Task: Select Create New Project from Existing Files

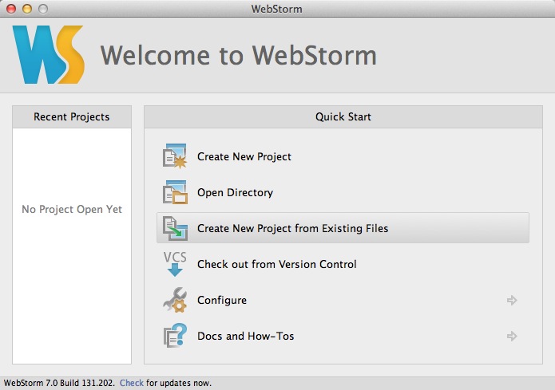Action: (343, 228)
